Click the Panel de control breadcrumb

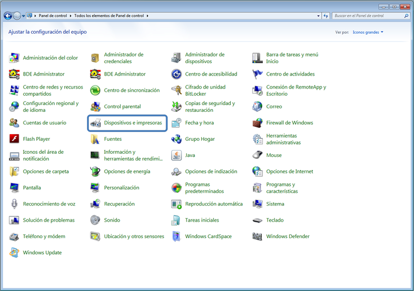53,16
